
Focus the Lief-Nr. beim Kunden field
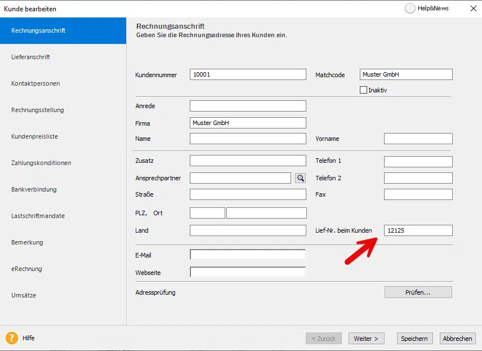click(418, 230)
